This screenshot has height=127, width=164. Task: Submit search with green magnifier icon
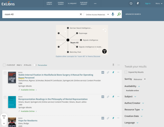tap(119, 14)
